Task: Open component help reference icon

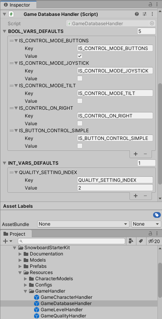Action: point(137,14)
